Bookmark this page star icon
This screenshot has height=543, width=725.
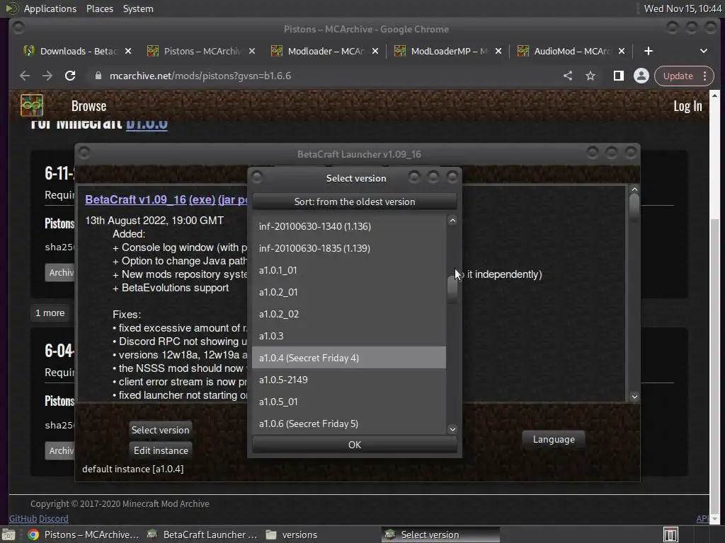590,76
